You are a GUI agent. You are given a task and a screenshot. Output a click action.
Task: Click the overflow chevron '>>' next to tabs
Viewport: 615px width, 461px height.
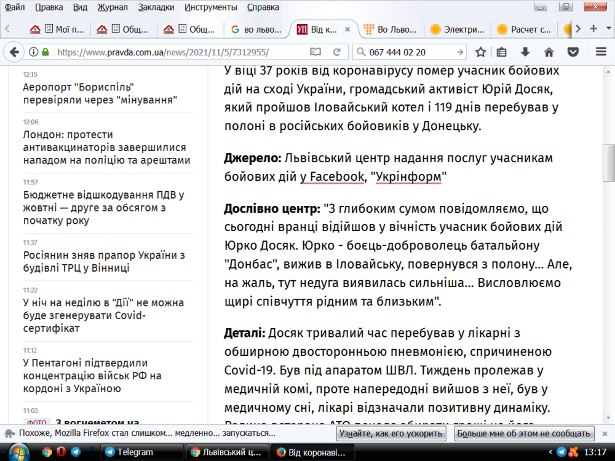(576, 28)
